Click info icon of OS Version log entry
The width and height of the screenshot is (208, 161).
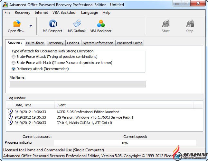coord(10,117)
